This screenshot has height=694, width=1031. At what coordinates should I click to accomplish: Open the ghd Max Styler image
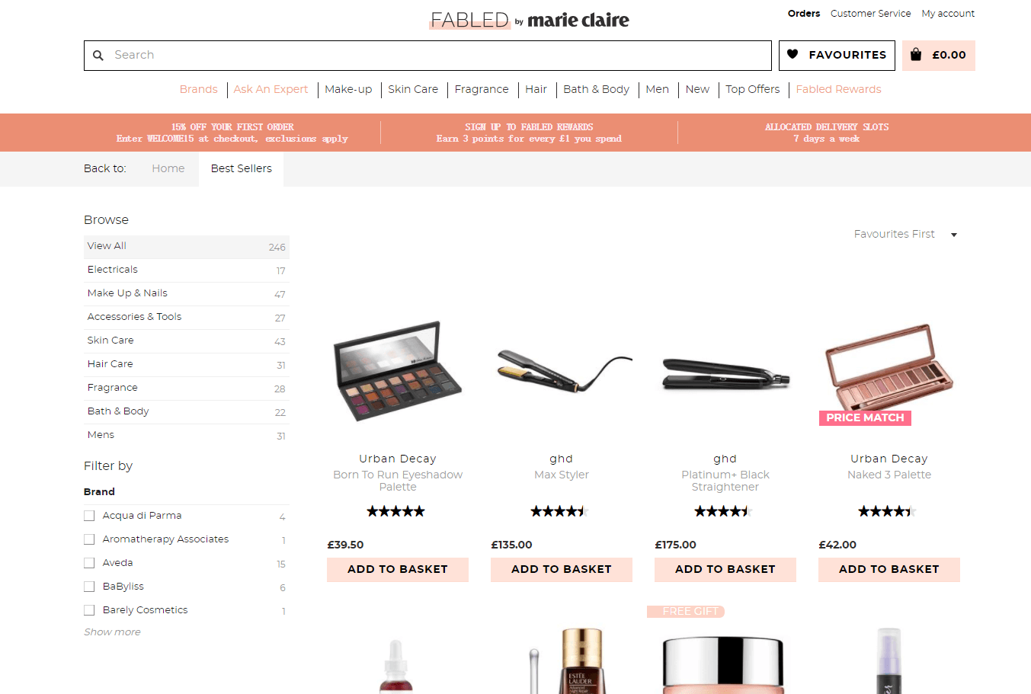pyautogui.click(x=564, y=369)
